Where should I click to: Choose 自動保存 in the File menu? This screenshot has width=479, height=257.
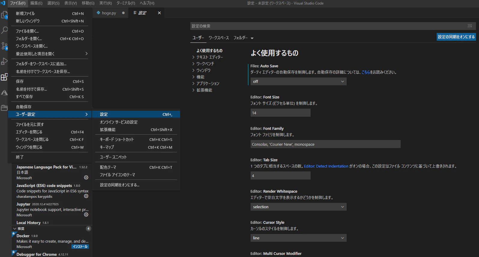(50, 107)
